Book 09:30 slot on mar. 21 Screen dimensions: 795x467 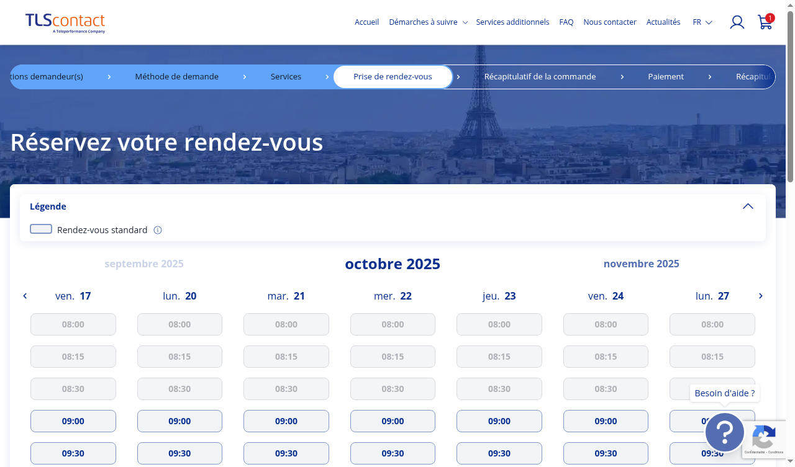coord(286,453)
